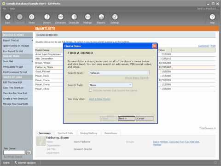This screenshot has width=221, height=166.
Task: Open the Search field Name dropdown
Action: point(110,85)
